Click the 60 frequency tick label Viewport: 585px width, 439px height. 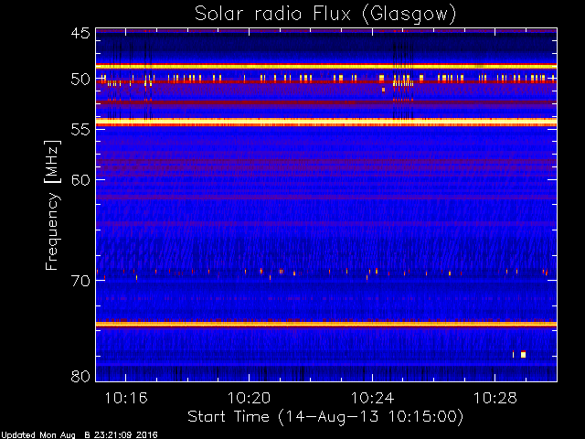[80, 180]
